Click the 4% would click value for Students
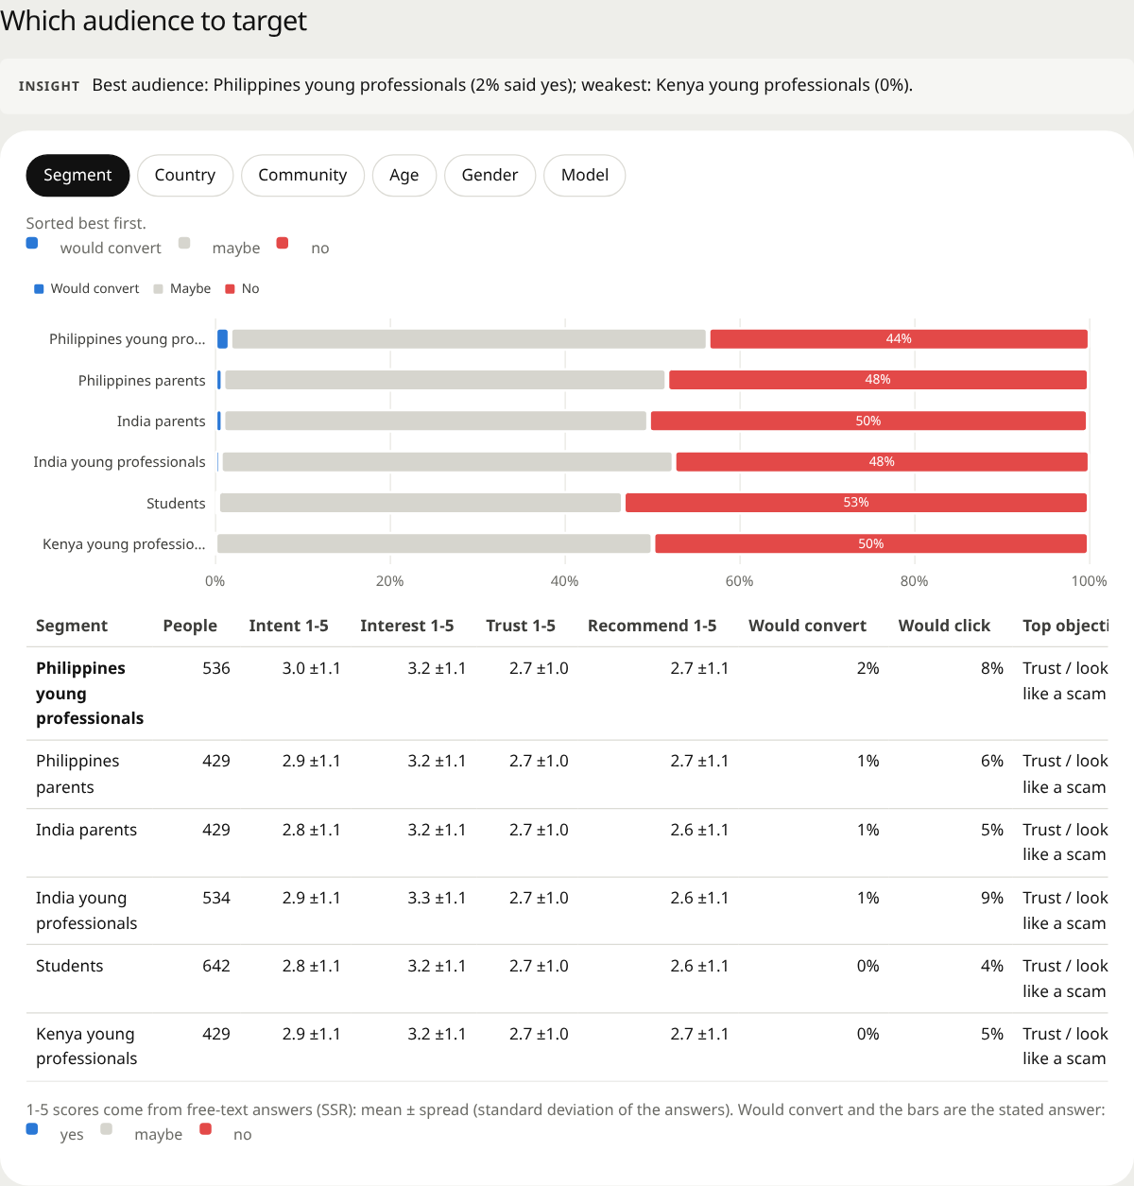1134x1186 pixels. tap(992, 966)
